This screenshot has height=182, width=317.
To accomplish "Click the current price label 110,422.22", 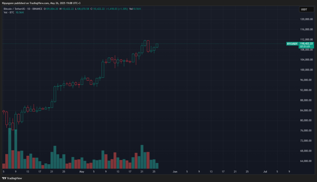I will [x=306, y=43].
